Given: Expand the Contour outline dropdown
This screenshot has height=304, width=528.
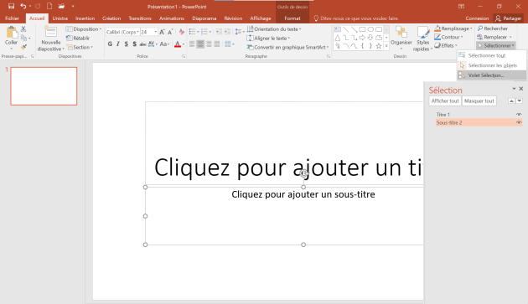Looking at the screenshot, I should pos(448,37).
